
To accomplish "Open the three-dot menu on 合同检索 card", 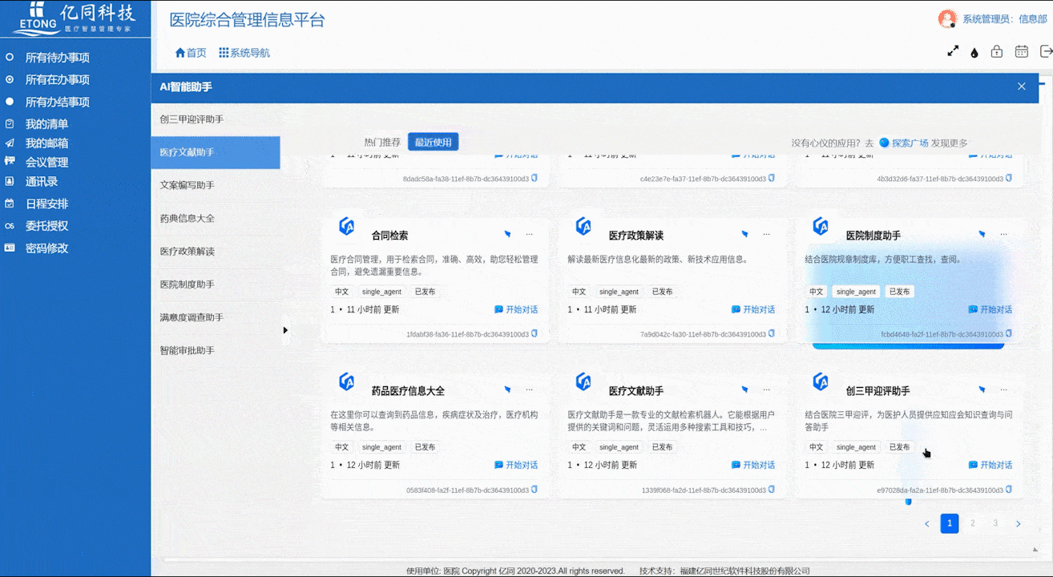I will 529,234.
